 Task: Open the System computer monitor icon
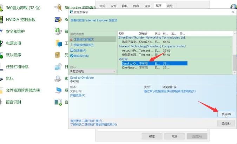58,90
